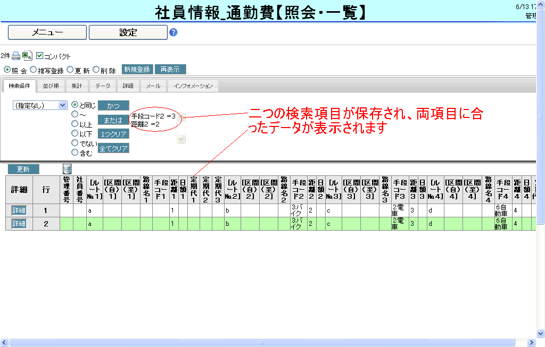Click the trash can icon above the table
The width and height of the screenshot is (545, 347).
pyautogui.click(x=67, y=169)
